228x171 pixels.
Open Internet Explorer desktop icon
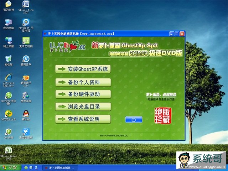(x=9, y=80)
